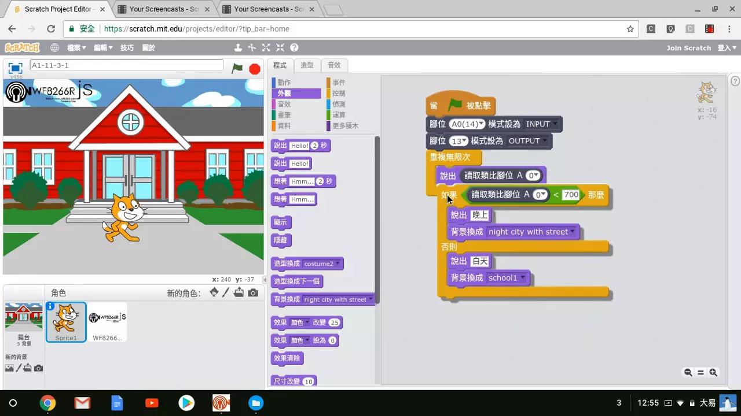This screenshot has width=741, height=416.
Task: Open YouTube from the shelf
Action: pos(152,403)
